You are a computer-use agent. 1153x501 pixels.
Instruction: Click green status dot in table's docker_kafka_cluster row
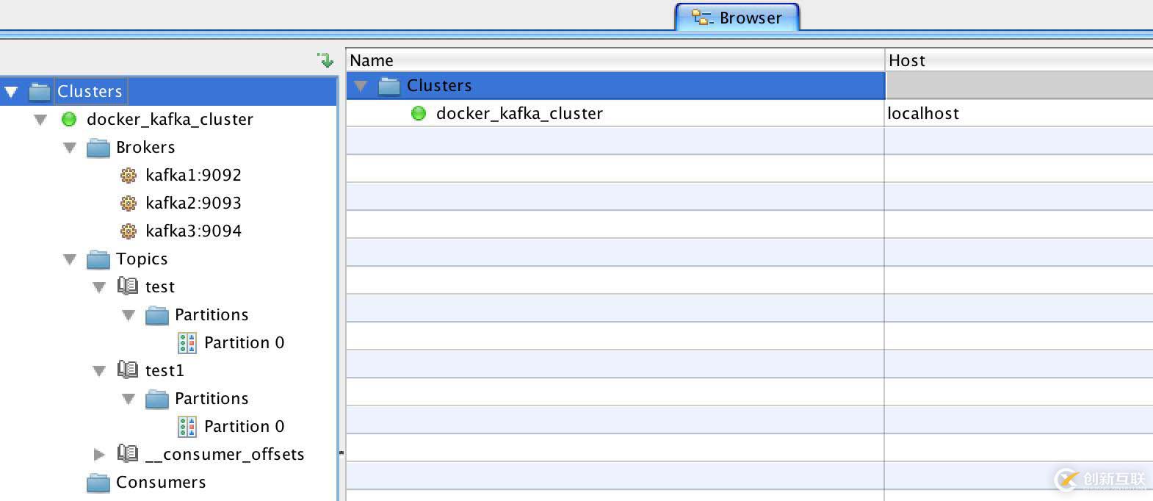click(x=419, y=113)
